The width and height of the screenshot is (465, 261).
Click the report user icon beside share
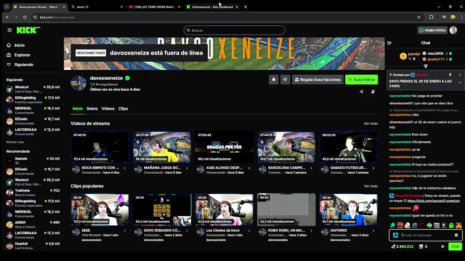click(x=373, y=92)
